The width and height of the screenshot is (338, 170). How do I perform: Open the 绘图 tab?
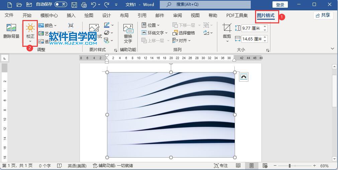coord(89,15)
